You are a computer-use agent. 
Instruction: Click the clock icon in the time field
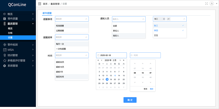[131, 55]
